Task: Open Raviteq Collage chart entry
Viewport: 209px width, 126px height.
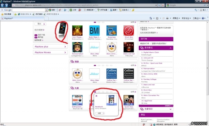Action: pyautogui.click(x=150, y=79)
